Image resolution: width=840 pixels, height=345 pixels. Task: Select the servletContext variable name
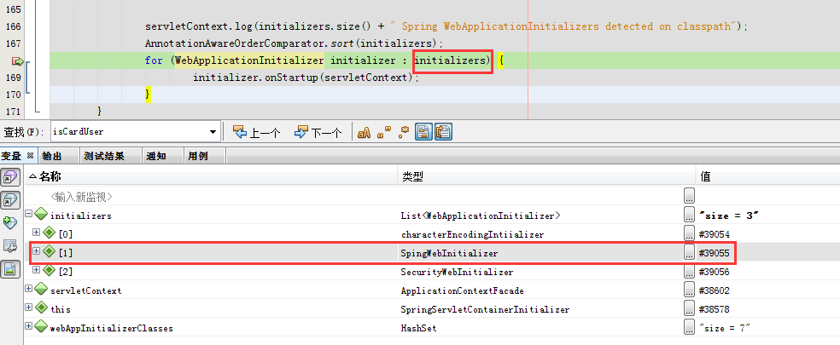pos(85,291)
